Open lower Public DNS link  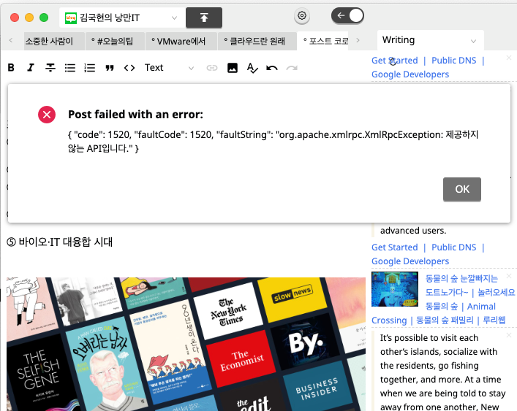pos(453,247)
